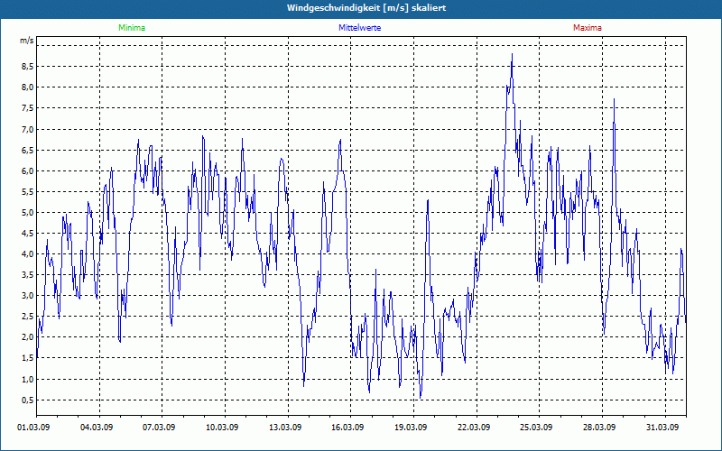Click the 8,0 y-axis value
This screenshot has height=451, width=722.
[28, 87]
